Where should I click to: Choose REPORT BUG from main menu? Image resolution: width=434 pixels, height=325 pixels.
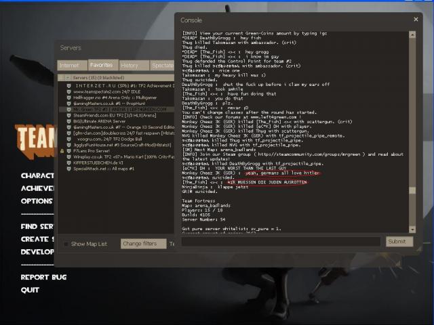[43, 277]
